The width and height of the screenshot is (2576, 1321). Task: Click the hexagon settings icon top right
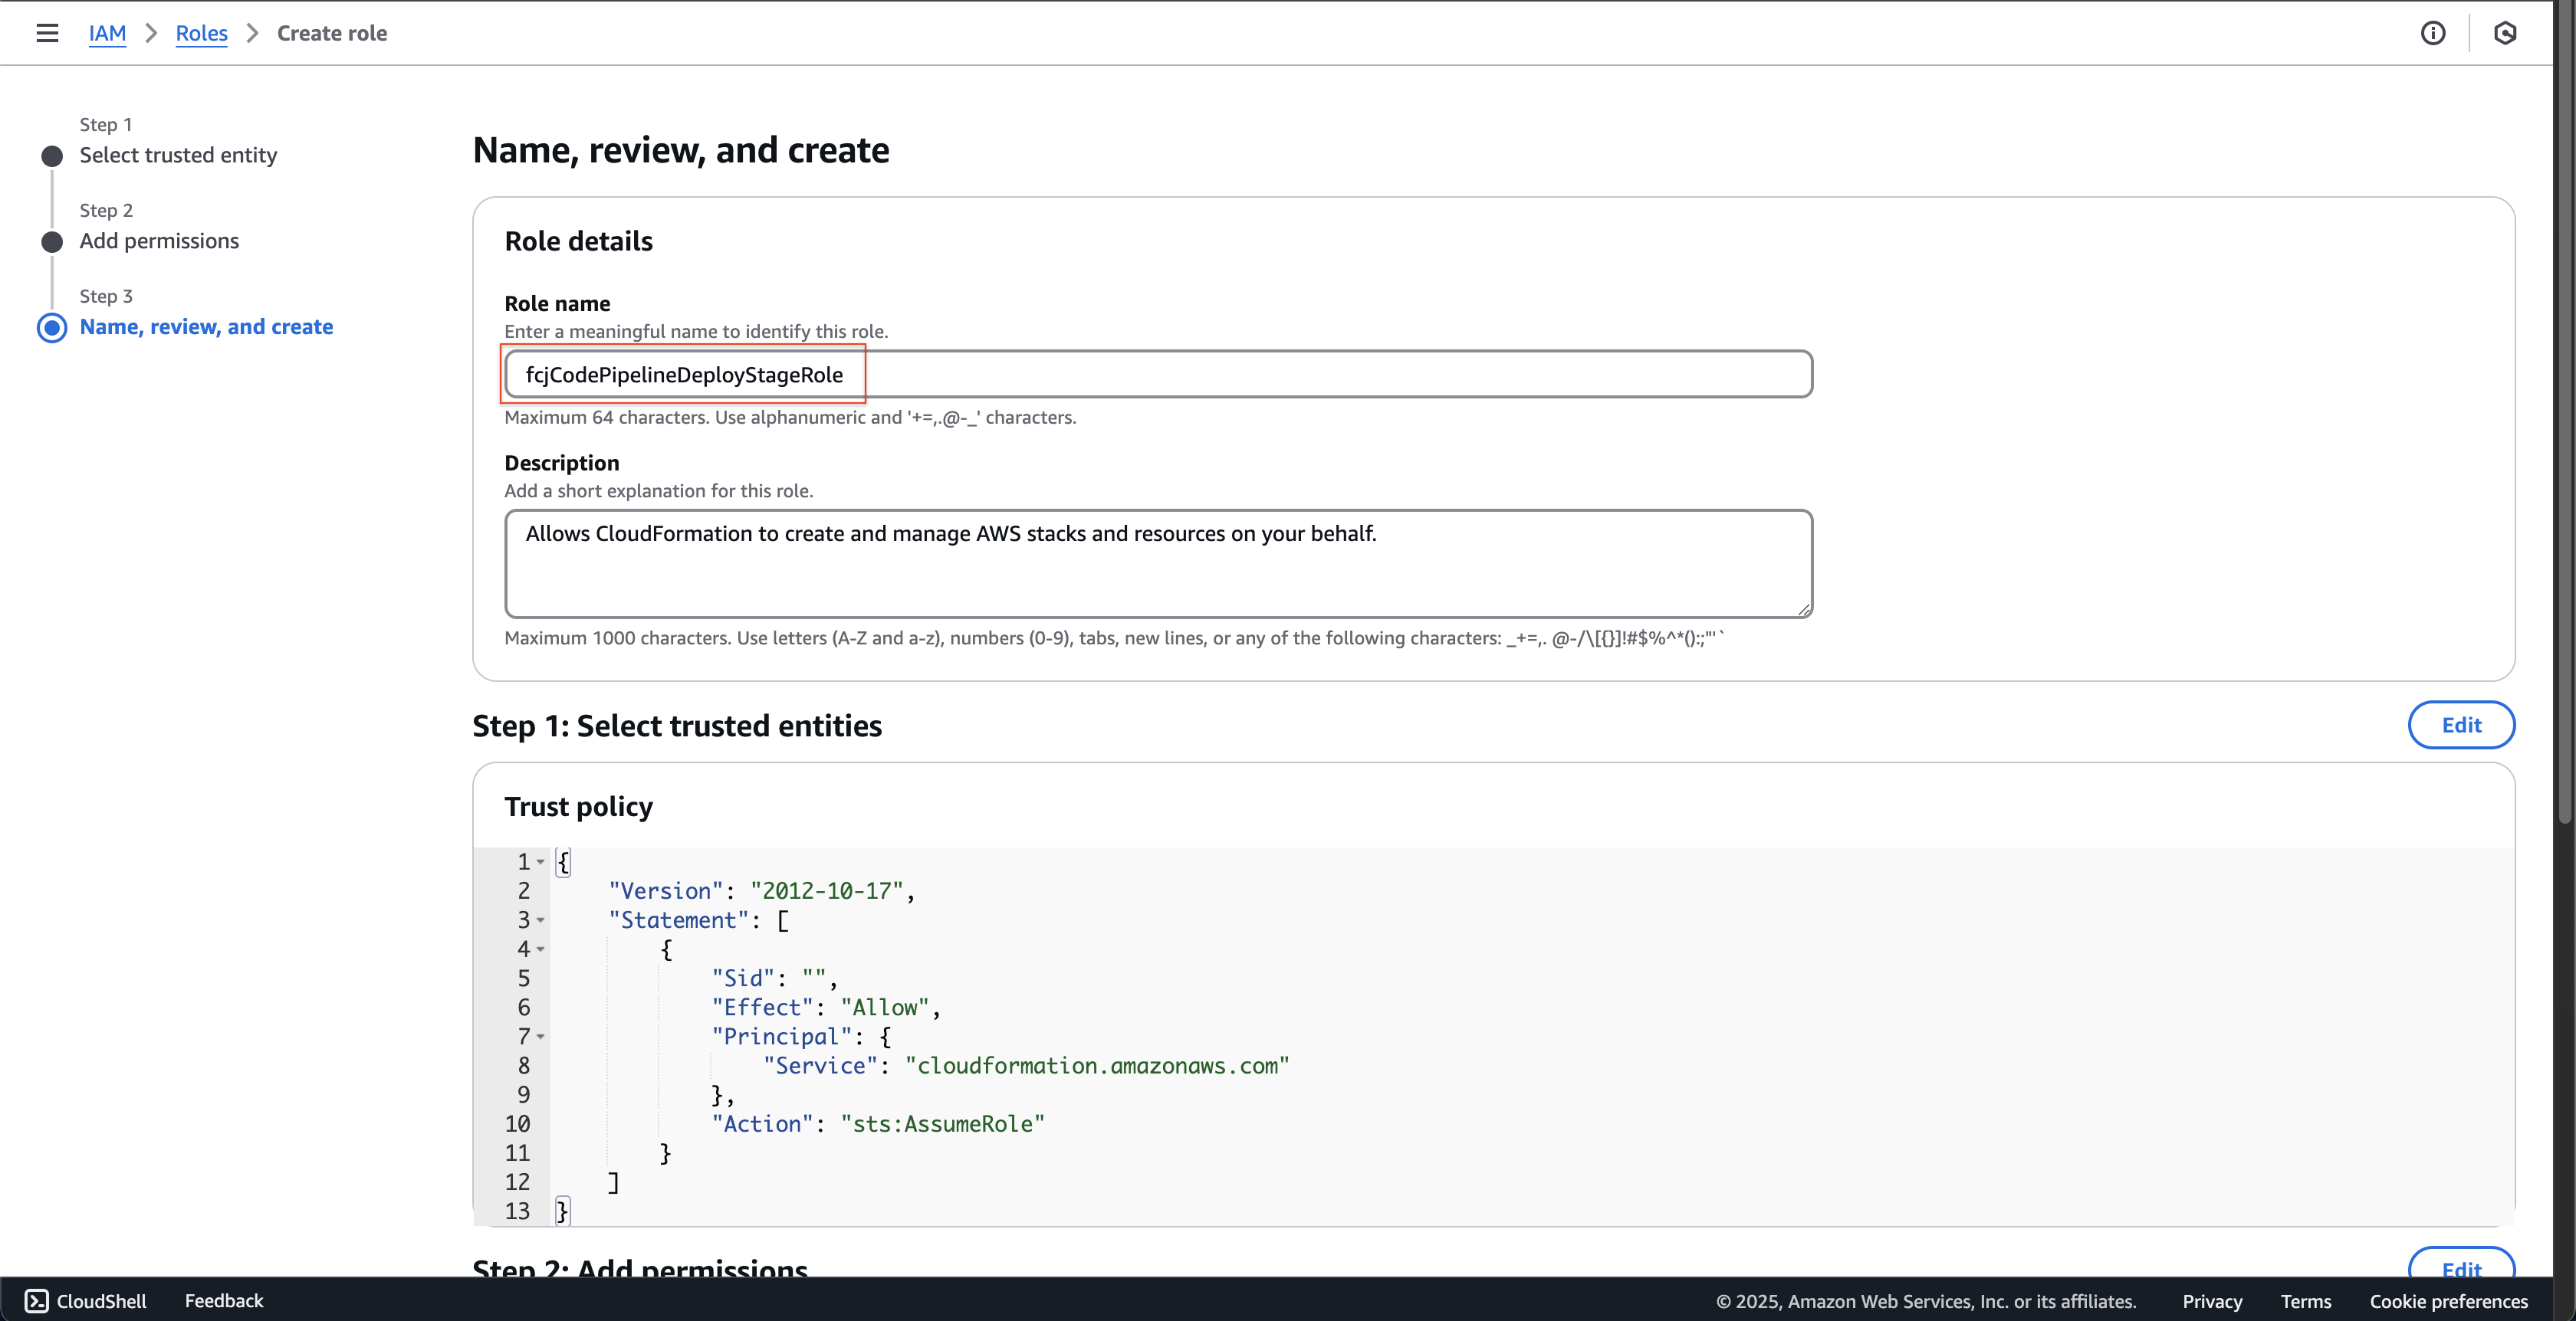pos(2504,33)
